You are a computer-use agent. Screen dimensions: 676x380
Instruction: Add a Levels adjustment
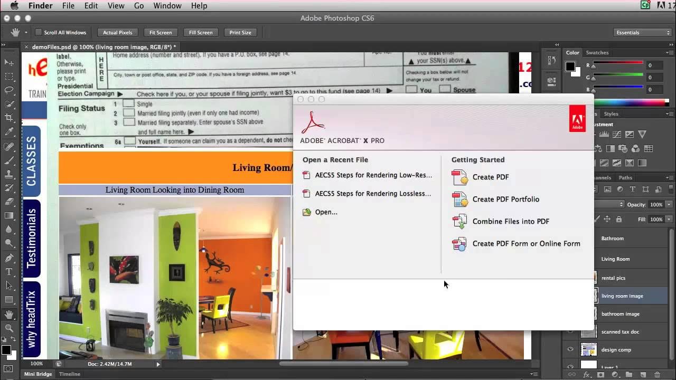click(x=604, y=134)
